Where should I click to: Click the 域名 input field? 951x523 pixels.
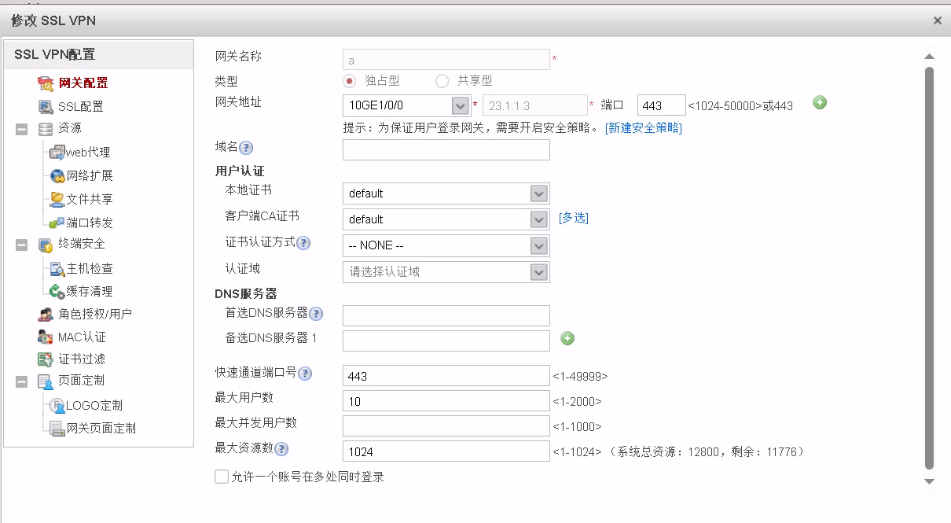[x=446, y=149]
